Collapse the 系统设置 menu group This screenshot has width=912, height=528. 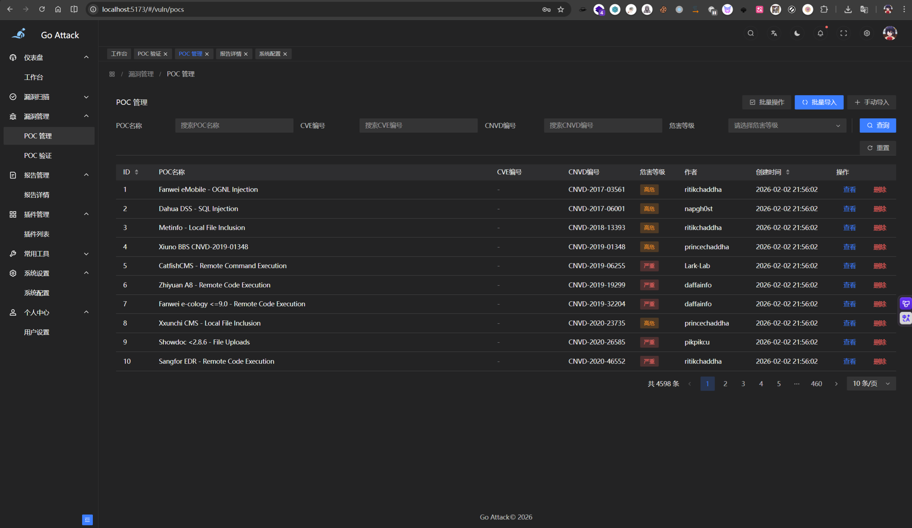click(x=49, y=273)
